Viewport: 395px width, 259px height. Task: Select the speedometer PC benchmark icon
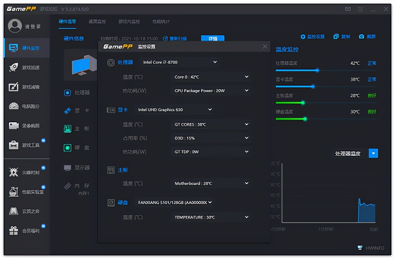click(13, 106)
